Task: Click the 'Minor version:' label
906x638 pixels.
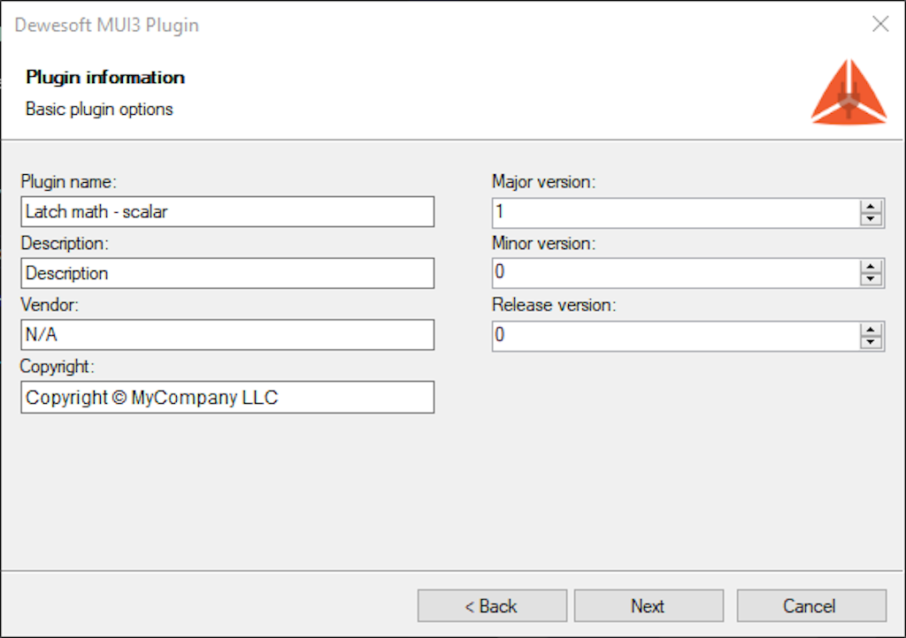Action: (543, 243)
